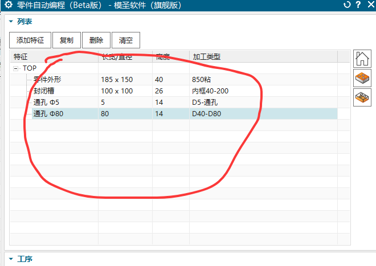Click the orange block with holes icon
Image resolution: width=376 pixels, height=266 pixels.
click(x=362, y=78)
